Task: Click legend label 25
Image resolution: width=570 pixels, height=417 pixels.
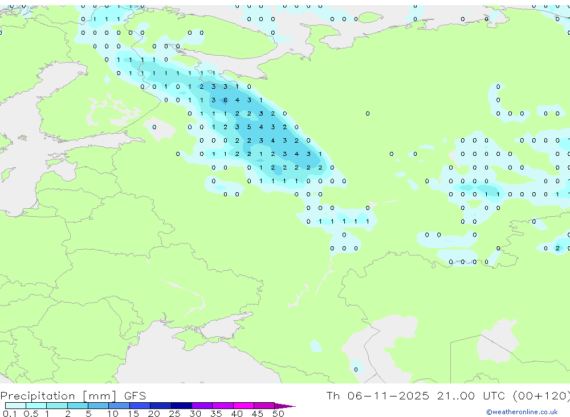Action: 174,414
